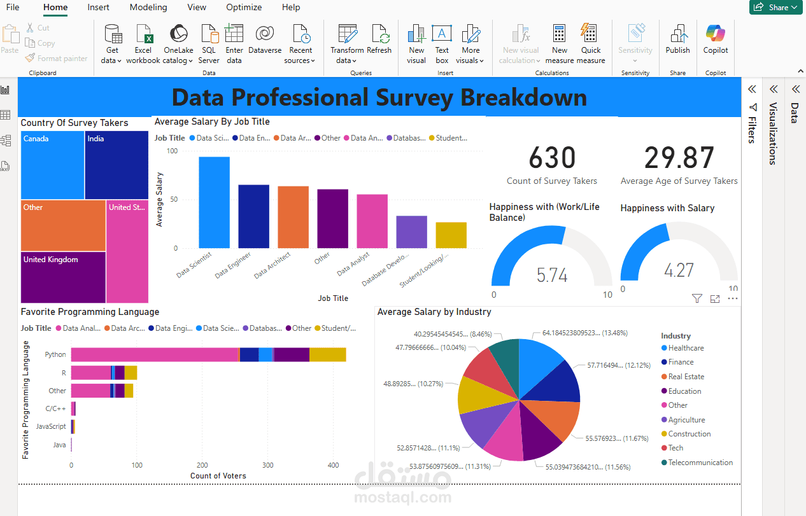Expand the Visualizations pane
The image size is (806, 516).
click(x=773, y=90)
